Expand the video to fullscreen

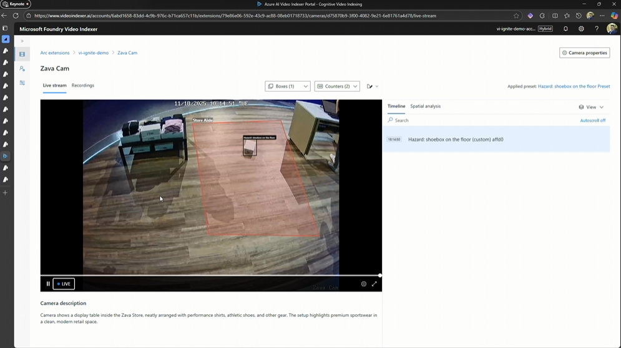click(374, 284)
